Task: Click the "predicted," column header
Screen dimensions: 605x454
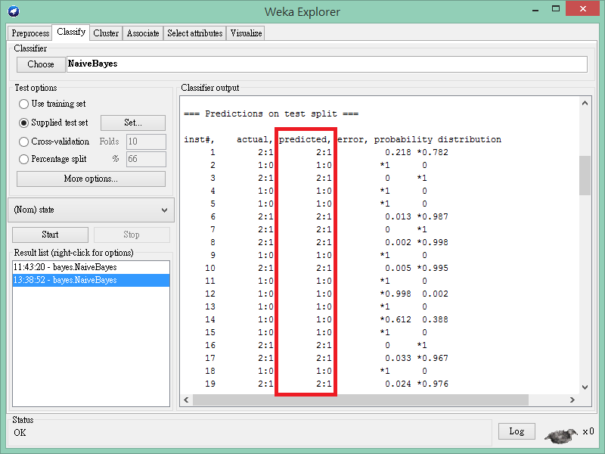Action: pyautogui.click(x=305, y=139)
